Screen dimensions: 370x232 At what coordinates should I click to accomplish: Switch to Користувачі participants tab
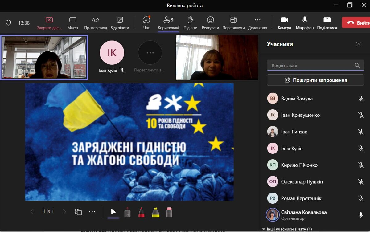pyautogui.click(x=168, y=23)
